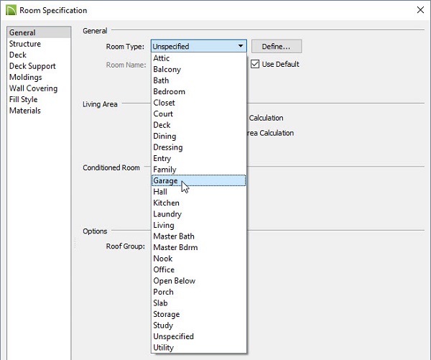Pick Closet in the dropdown list
This screenshot has height=360, width=431.
[198, 103]
